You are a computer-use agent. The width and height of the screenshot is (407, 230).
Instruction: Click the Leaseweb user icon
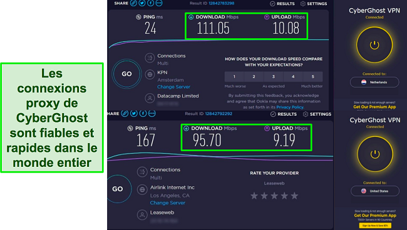tap(142, 215)
